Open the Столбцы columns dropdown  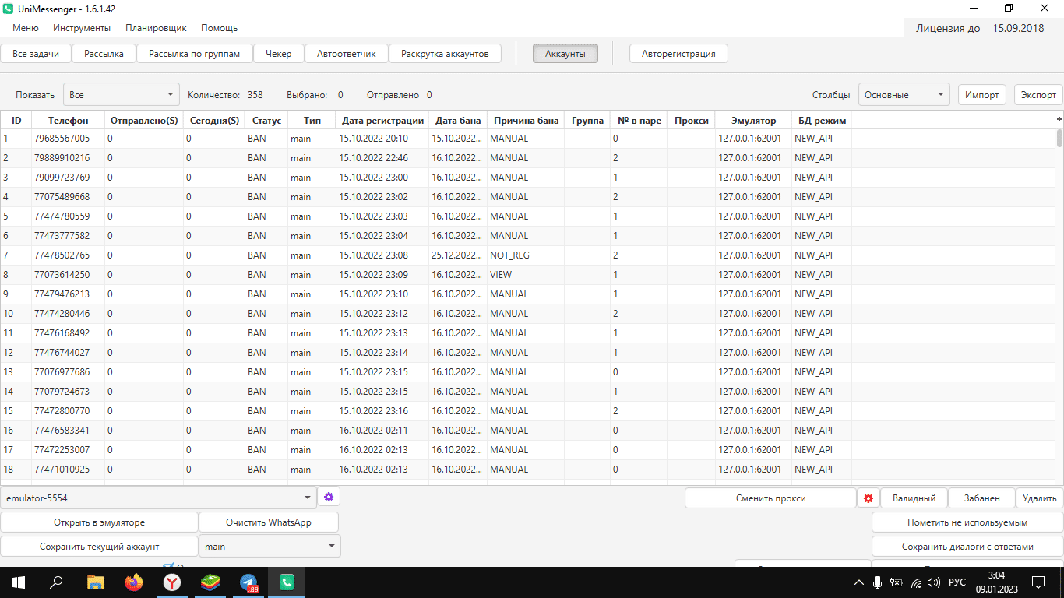pyautogui.click(x=904, y=95)
